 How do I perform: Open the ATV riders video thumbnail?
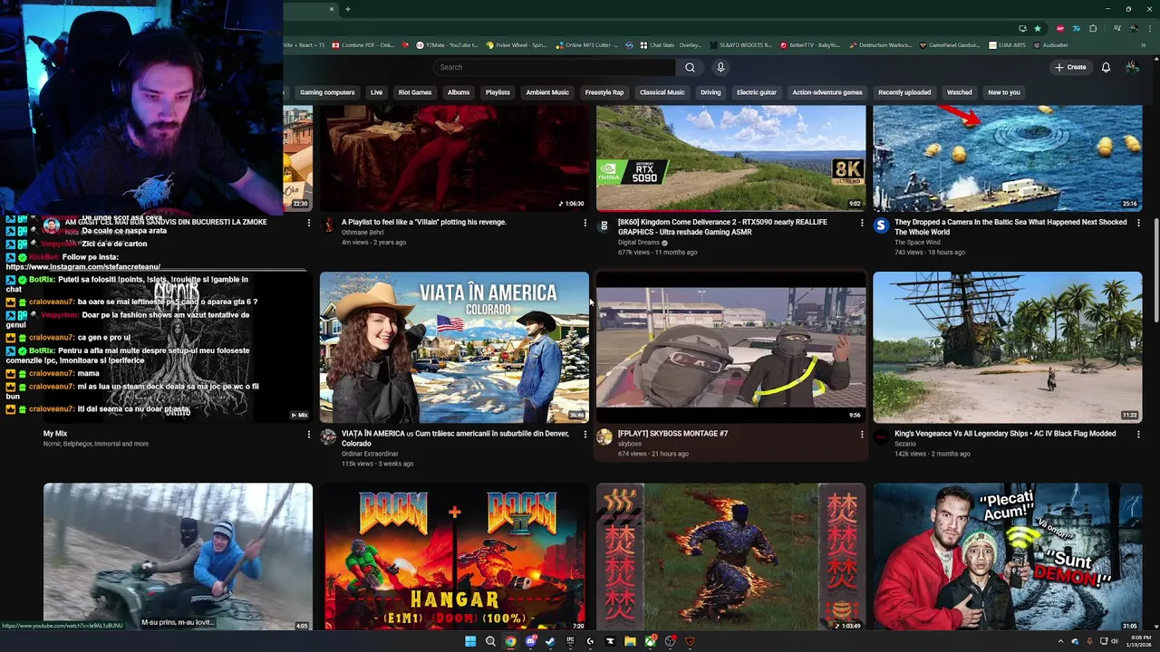[x=178, y=557]
